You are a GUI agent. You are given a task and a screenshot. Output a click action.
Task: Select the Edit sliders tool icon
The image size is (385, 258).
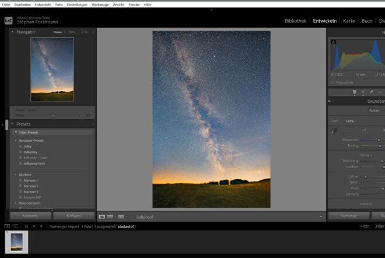tap(355, 92)
